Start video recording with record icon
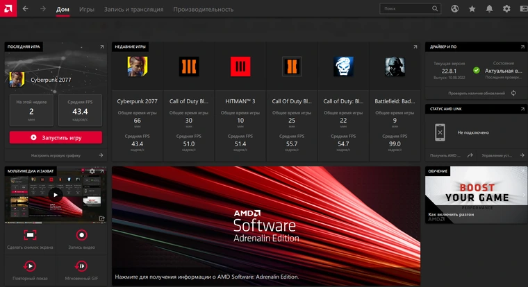The image size is (528, 287). click(82, 236)
